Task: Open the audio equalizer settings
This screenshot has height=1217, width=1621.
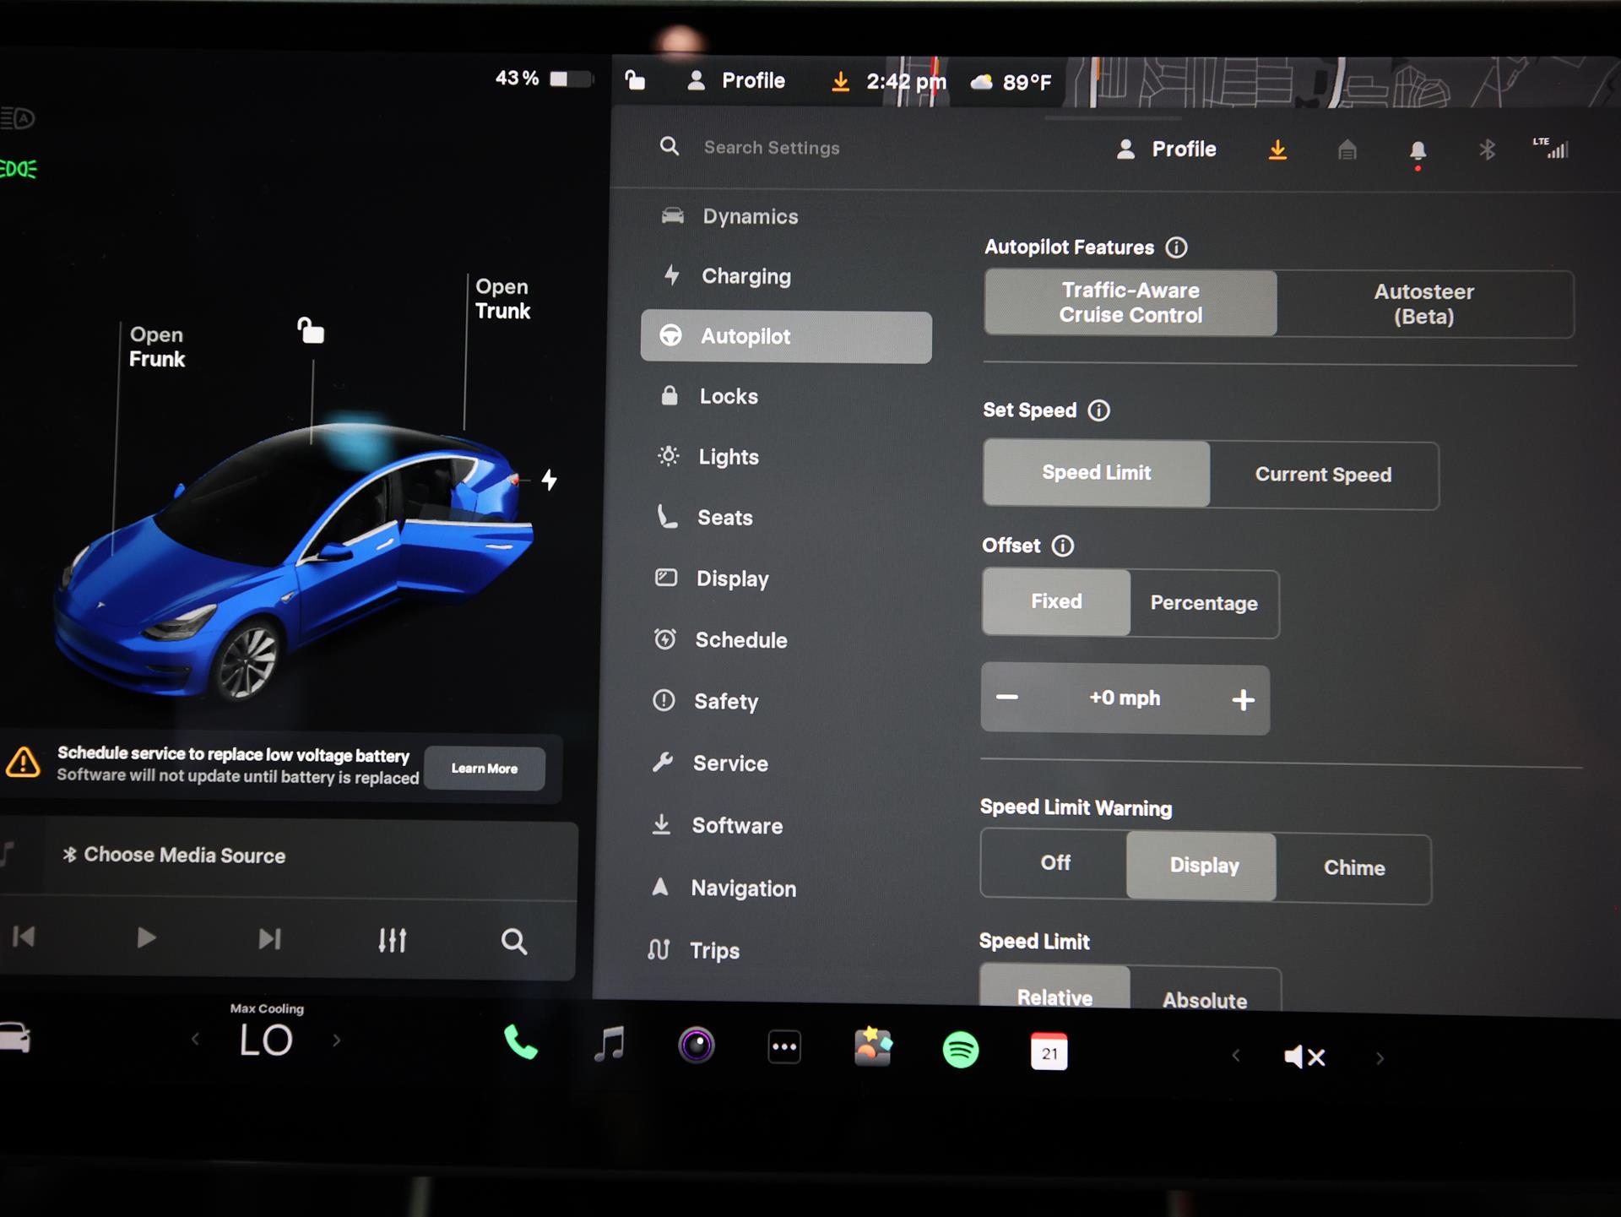Action: [393, 940]
